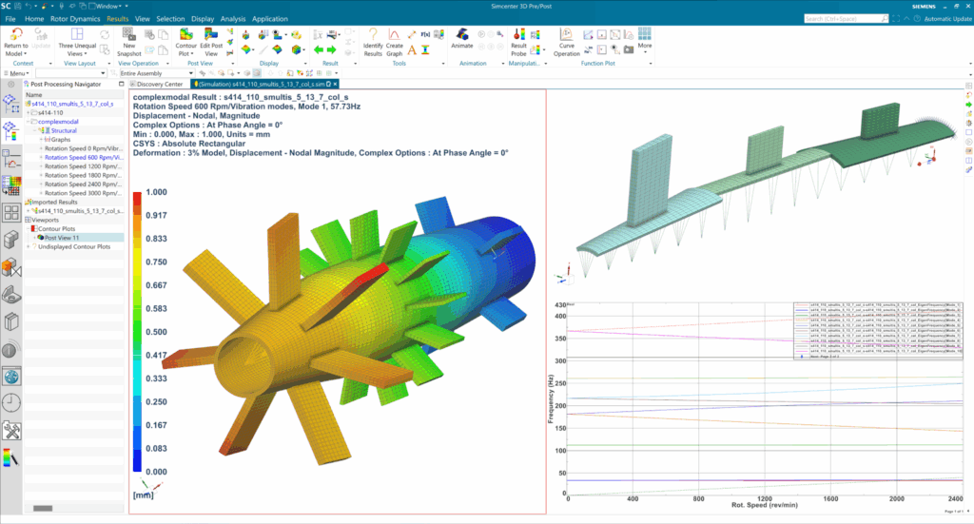Click the red top band of the color legend
This screenshot has width=974, height=524.
click(137, 200)
